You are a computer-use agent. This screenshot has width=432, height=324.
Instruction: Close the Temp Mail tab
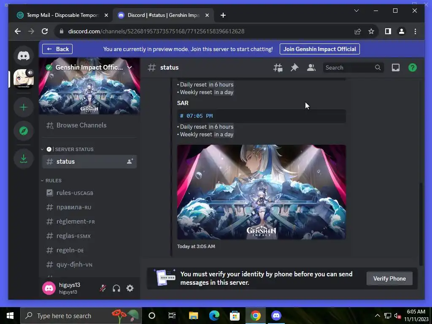(106, 15)
